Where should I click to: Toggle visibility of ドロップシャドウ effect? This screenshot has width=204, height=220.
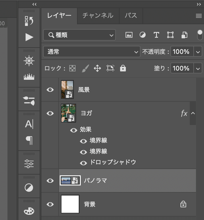[84, 163]
